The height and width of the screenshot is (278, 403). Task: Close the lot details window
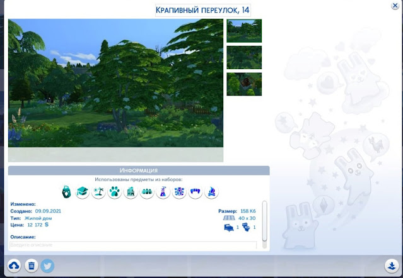click(395, 6)
